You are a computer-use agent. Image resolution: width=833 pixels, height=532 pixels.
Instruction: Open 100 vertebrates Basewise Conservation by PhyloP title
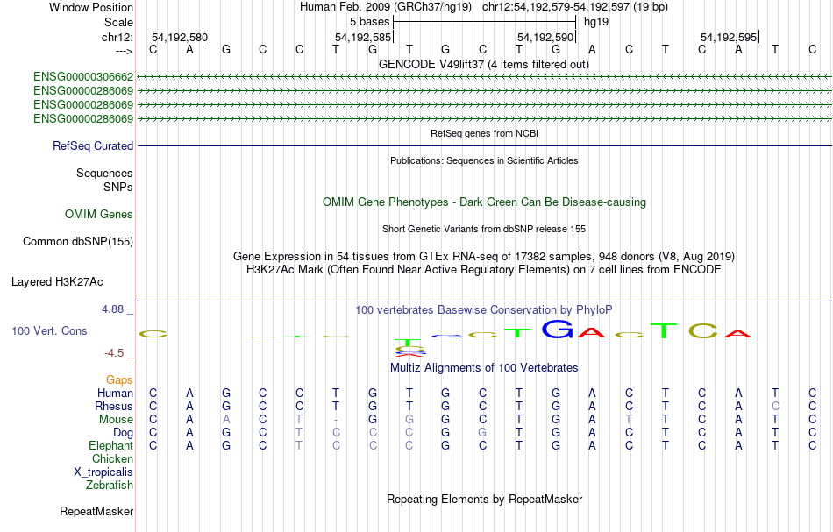pos(484,310)
